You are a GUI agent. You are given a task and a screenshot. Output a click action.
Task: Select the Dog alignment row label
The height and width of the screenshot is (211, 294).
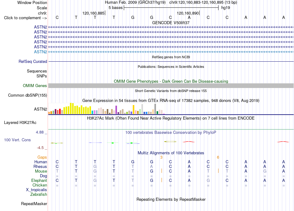pyautogui.click(x=44, y=176)
